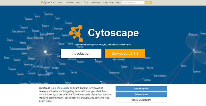The image size is (206, 106).
Task: Open the Welcome Letter button
Action: pyautogui.click(x=141, y=89)
